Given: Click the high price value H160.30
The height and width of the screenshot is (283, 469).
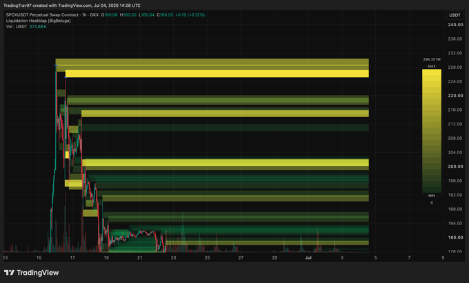Looking at the screenshot, I should [128, 14].
